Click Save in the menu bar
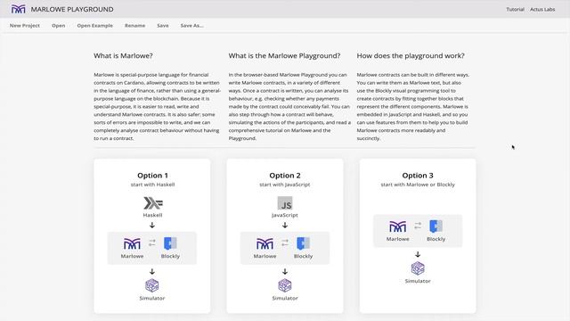The image size is (570, 321). [x=163, y=26]
